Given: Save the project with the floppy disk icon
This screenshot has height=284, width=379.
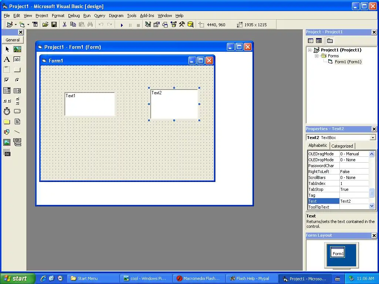Looking at the screenshot, I should 54,24.
